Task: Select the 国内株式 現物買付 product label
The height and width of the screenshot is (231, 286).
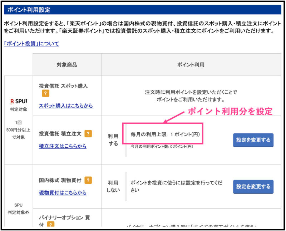Action: click(x=60, y=180)
